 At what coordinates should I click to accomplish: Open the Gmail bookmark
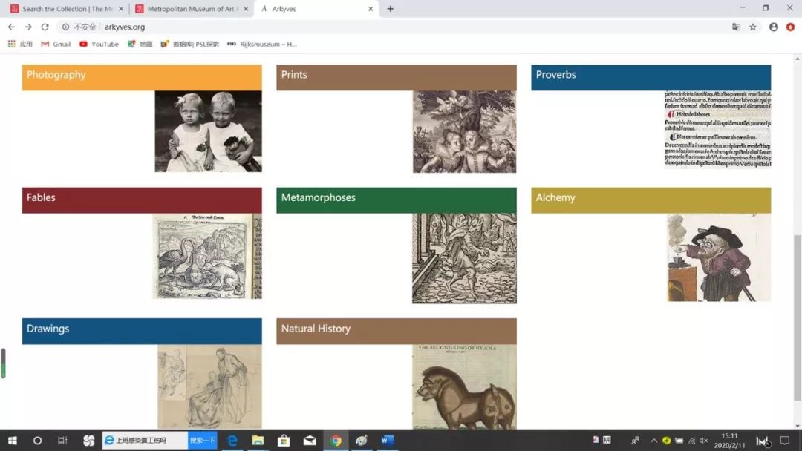click(x=56, y=44)
